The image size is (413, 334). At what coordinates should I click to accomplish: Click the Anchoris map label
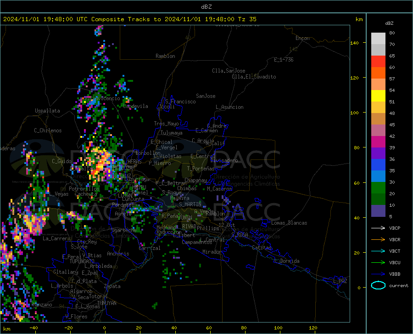tap(118, 254)
